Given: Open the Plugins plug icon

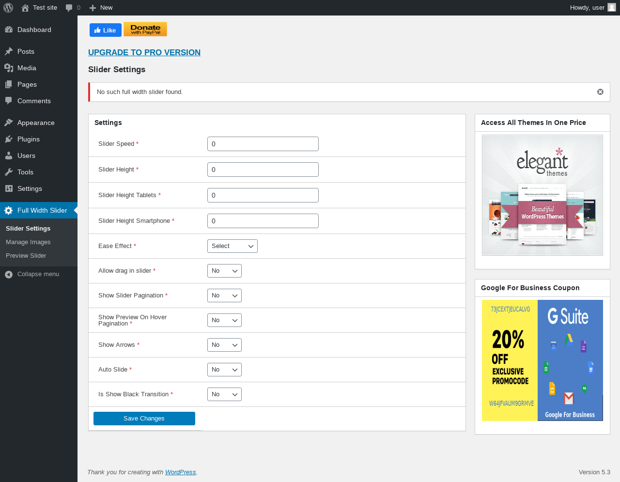Looking at the screenshot, I should pyautogui.click(x=9, y=139).
